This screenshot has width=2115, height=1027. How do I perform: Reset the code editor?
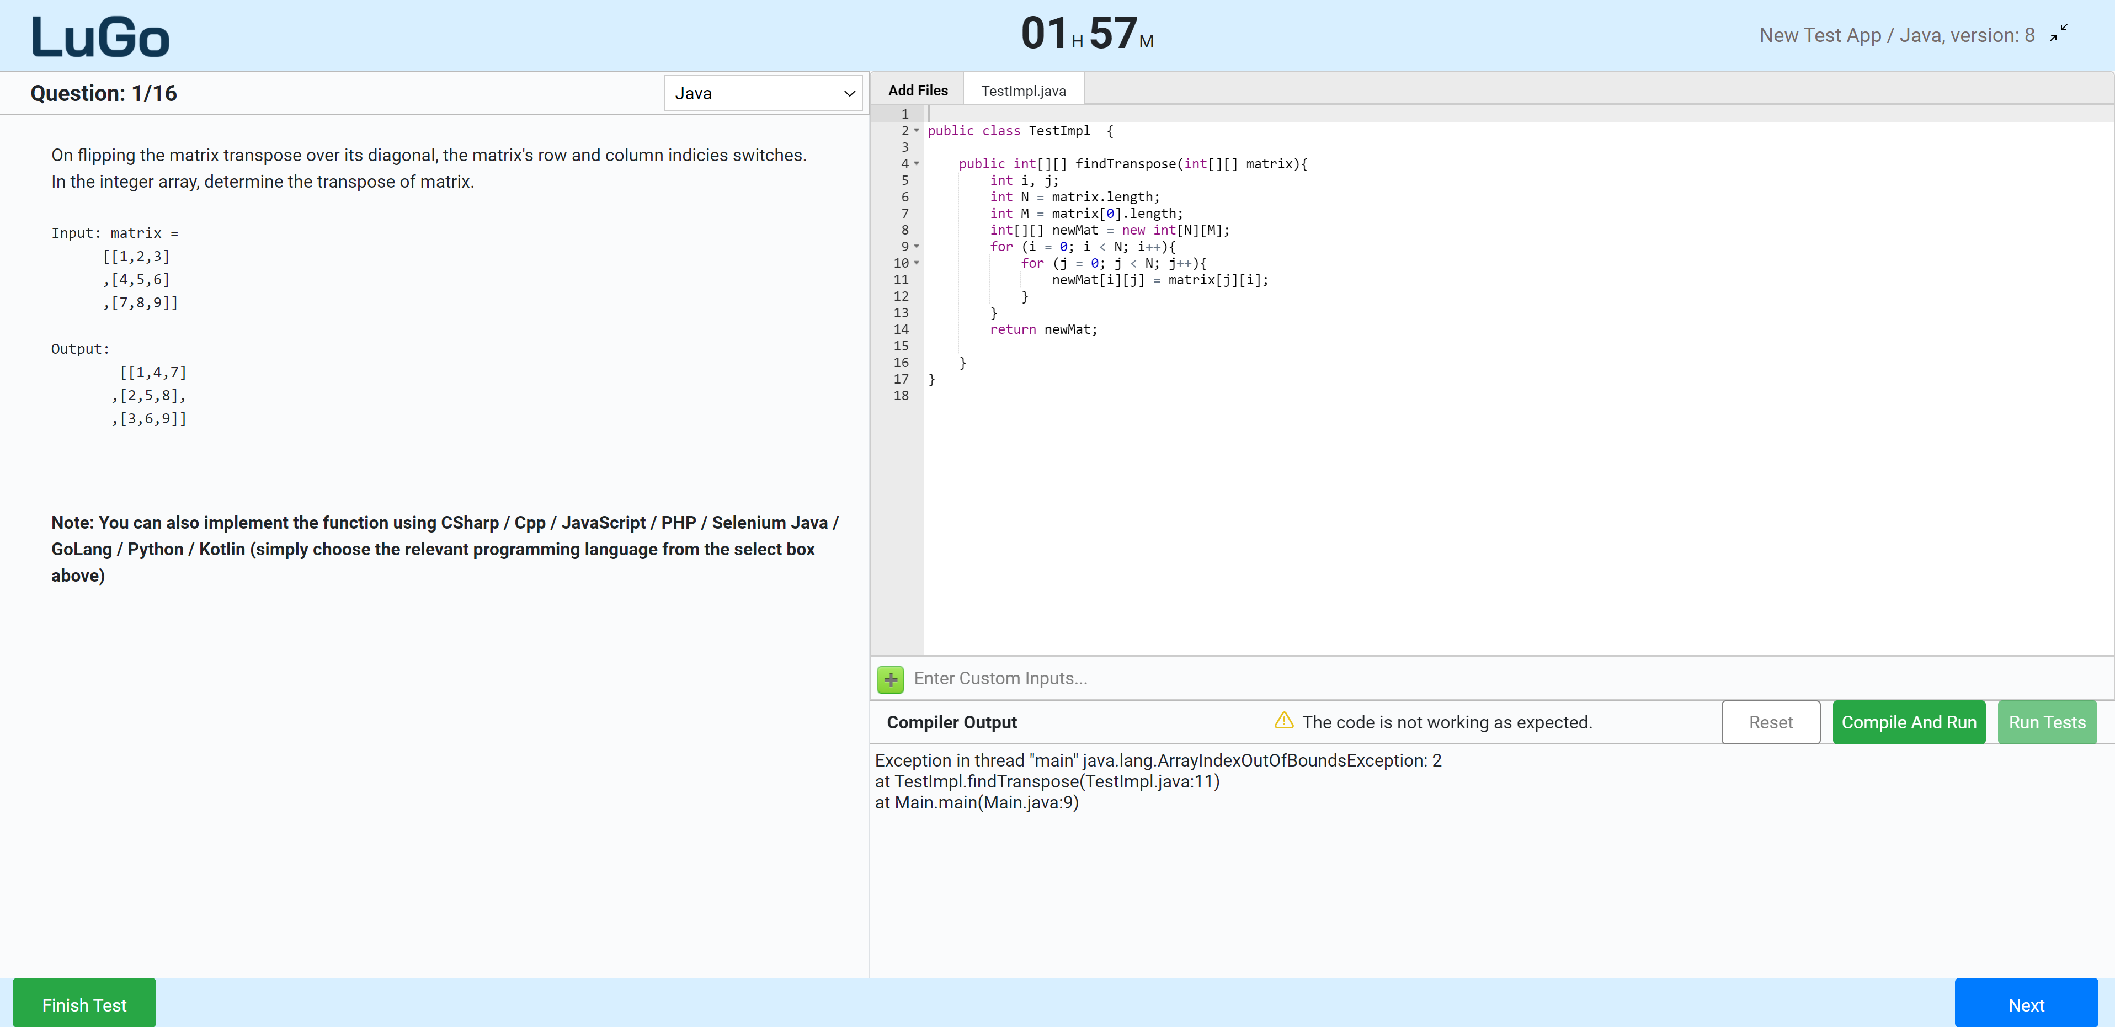pos(1770,722)
